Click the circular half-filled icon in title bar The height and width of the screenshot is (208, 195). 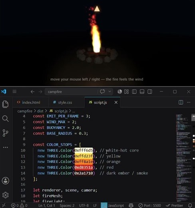(x=119, y=92)
